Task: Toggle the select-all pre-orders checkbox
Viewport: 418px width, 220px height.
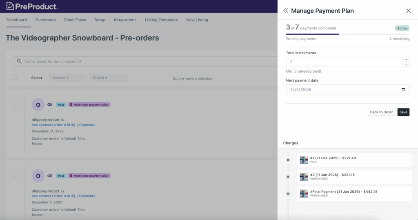Action: tap(15, 78)
